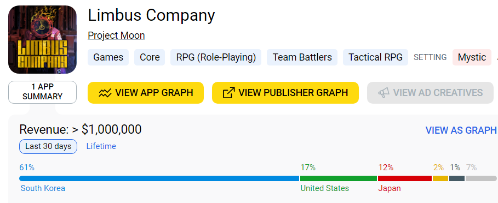Click the South Korea country label

coord(43,188)
